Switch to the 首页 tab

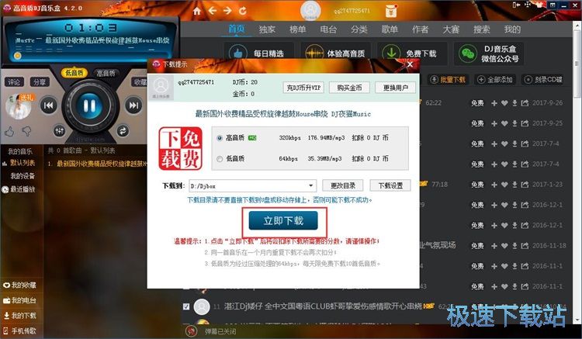(x=236, y=29)
